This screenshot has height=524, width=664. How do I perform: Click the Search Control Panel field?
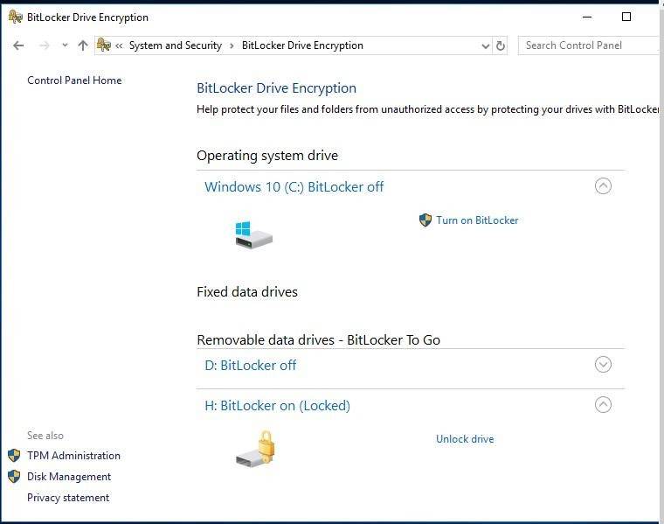point(591,45)
